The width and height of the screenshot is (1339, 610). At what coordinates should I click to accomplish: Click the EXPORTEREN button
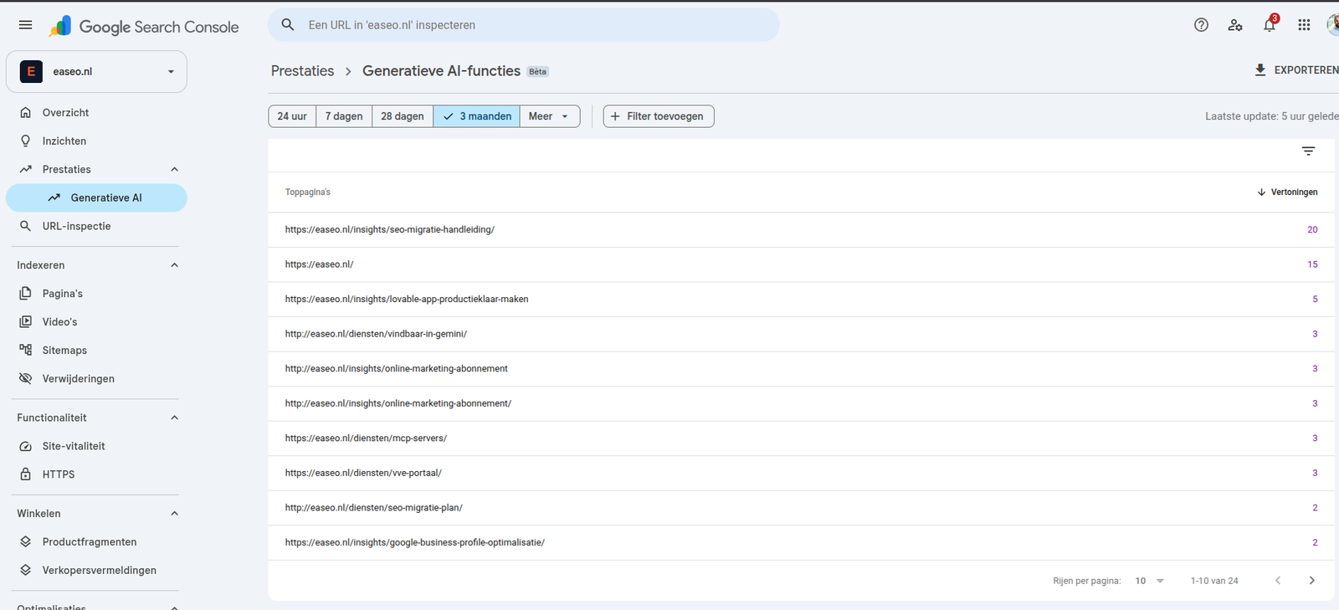click(1296, 70)
